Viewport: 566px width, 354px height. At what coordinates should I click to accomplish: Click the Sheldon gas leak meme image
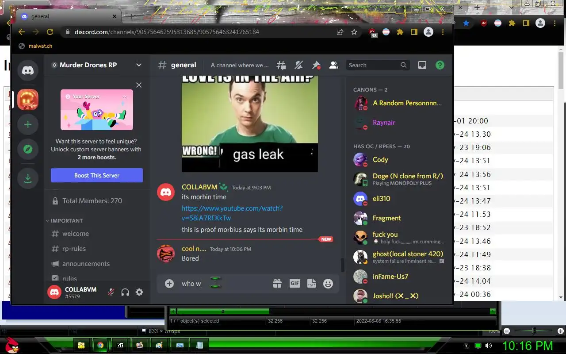click(250, 124)
